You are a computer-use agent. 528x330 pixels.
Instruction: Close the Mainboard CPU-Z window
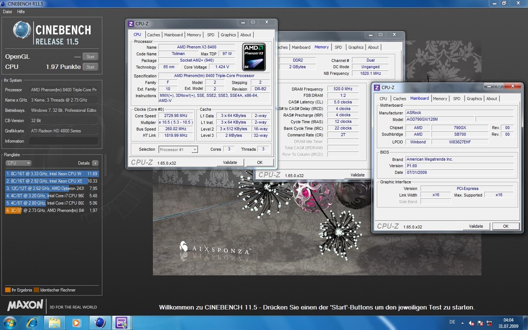pos(513,86)
